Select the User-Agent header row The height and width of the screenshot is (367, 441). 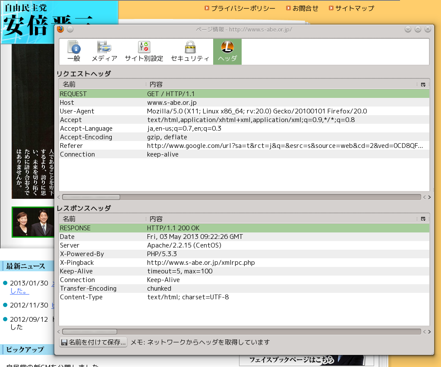point(244,111)
